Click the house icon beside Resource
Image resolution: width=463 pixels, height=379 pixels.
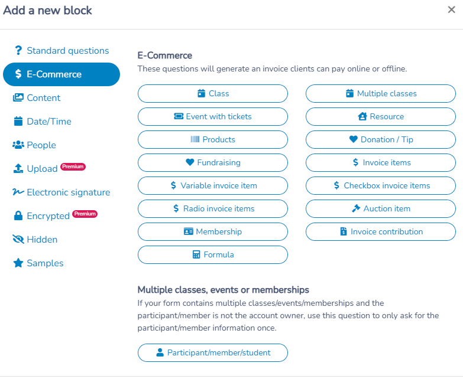[x=362, y=116]
